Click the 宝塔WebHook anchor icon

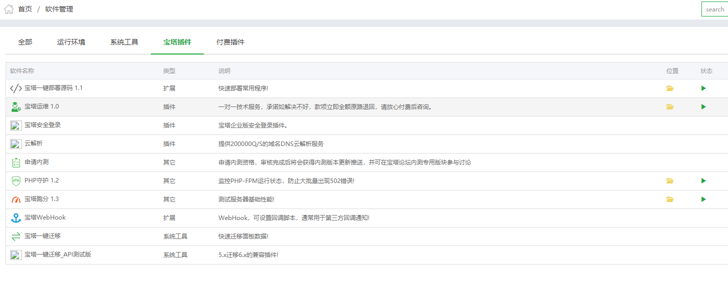click(x=16, y=218)
